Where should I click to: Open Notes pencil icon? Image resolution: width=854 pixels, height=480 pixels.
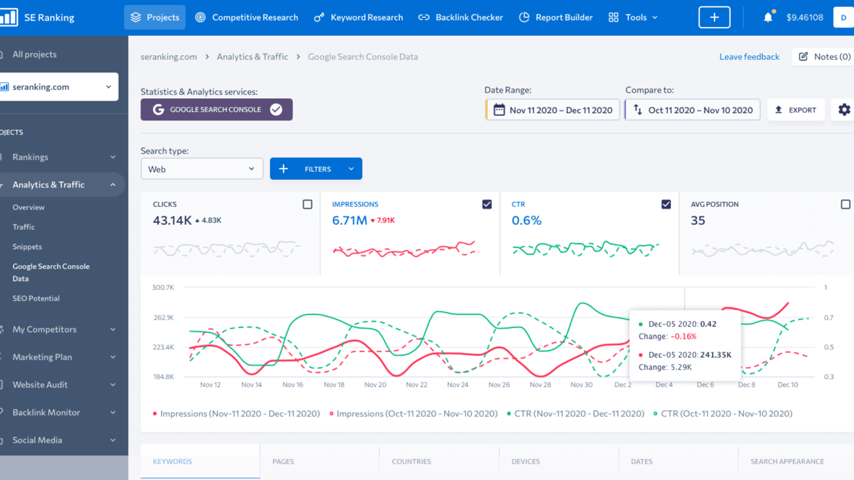coord(803,56)
